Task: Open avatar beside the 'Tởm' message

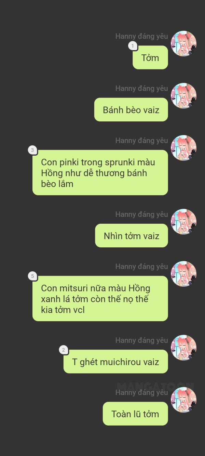Action: pos(183,44)
